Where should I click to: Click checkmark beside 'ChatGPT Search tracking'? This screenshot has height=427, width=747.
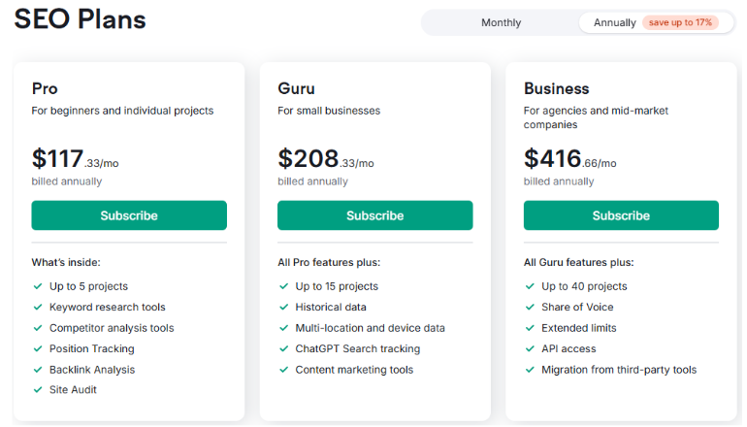(x=284, y=348)
